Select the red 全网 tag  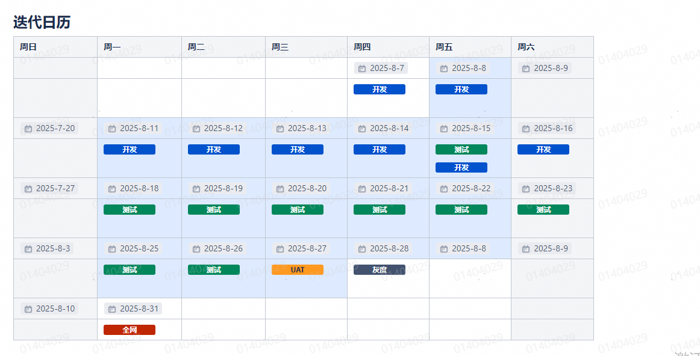130,330
